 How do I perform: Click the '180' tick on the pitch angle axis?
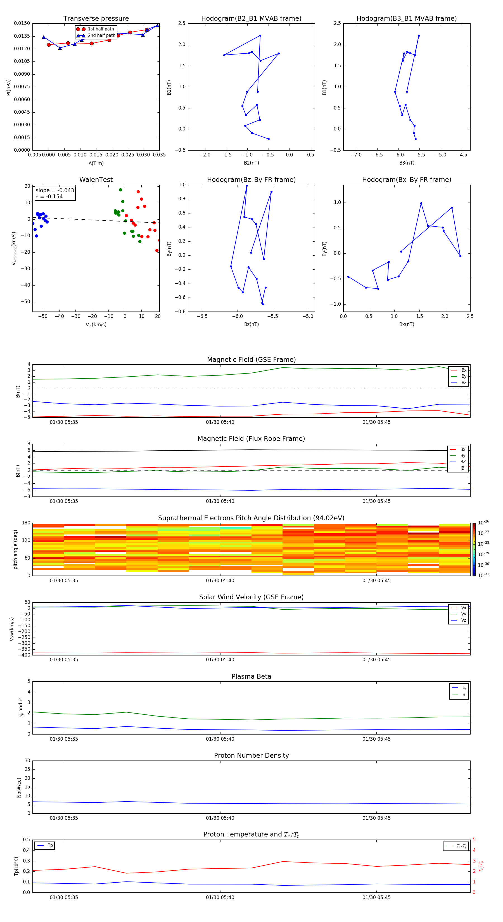pyautogui.click(x=26, y=523)
